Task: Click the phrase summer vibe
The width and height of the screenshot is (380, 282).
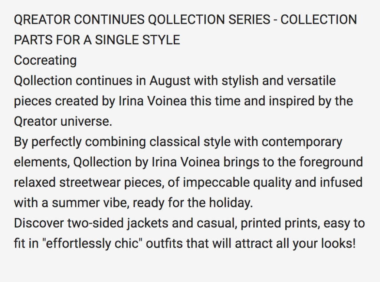Action: point(90,203)
